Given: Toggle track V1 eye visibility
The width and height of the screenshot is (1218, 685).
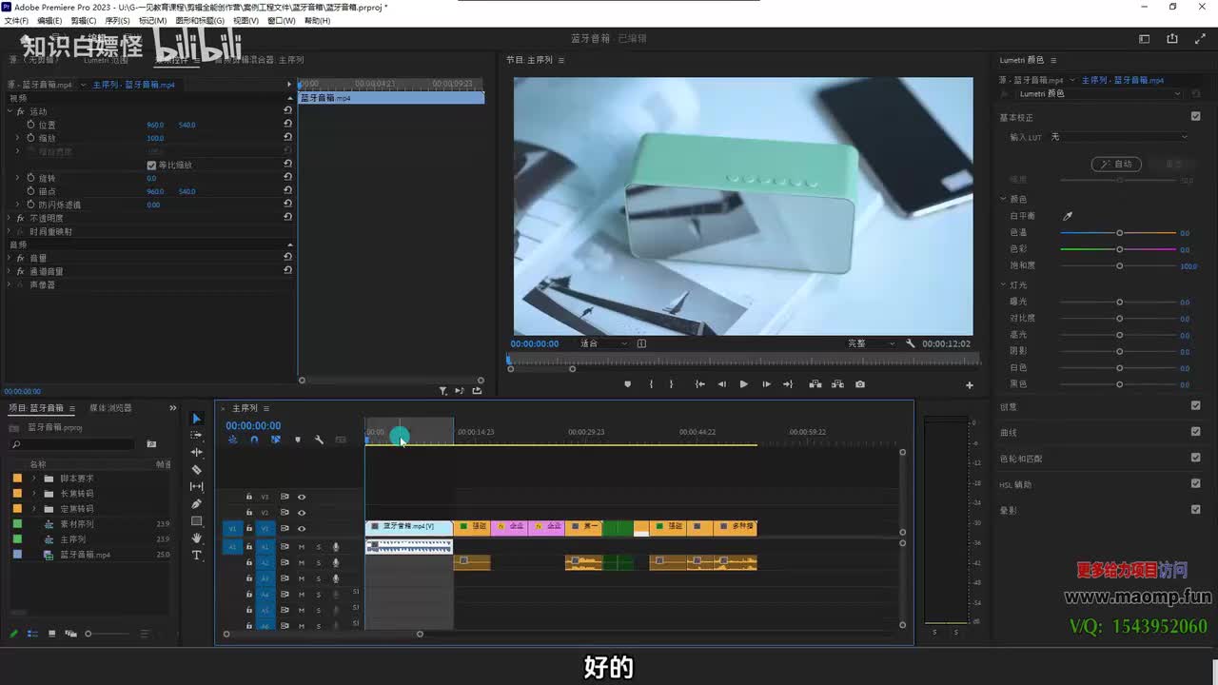Looking at the screenshot, I should click(x=302, y=528).
